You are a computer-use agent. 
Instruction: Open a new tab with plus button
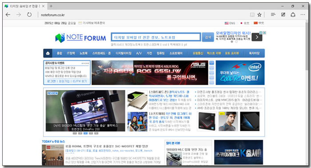pos(51,6)
